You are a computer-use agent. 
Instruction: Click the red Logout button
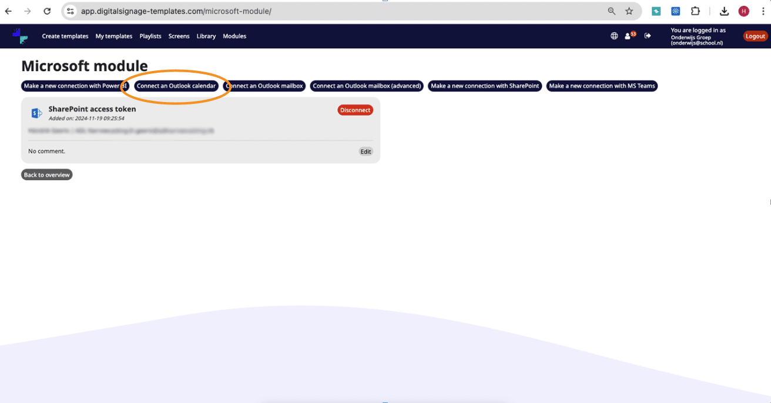tap(755, 36)
